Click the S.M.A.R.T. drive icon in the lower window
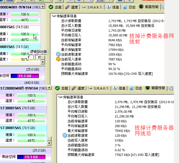Viewport: 179px width, 163px height. point(90,88)
